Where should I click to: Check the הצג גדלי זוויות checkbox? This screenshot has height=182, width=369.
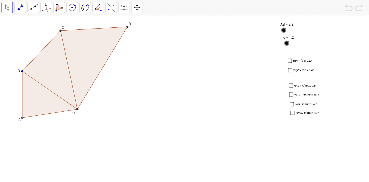tap(290, 61)
